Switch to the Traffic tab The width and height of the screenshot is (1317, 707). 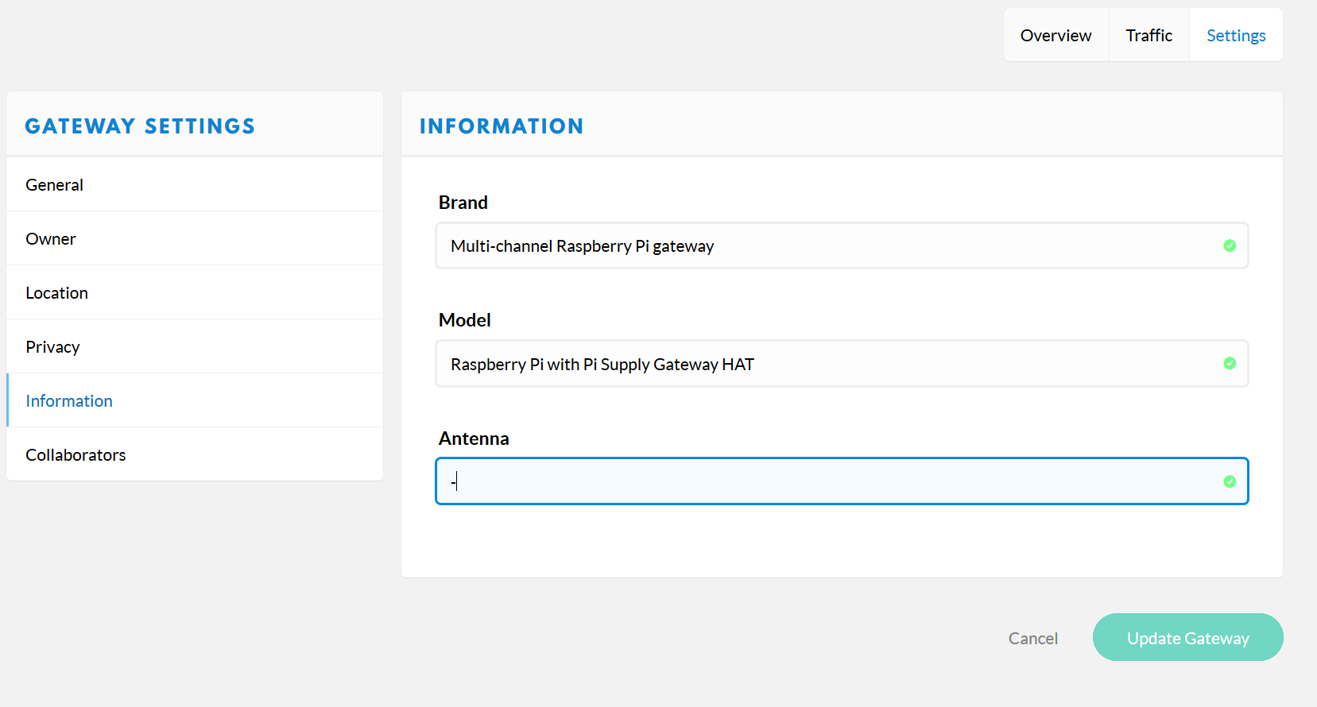1149,35
